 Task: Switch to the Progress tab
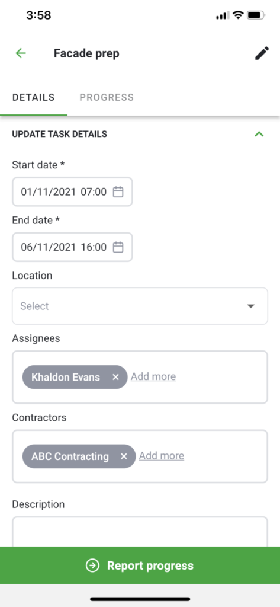[107, 97]
